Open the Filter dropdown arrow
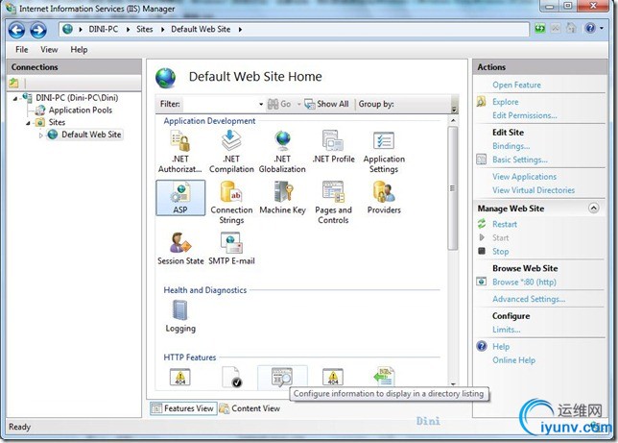Viewport: 618px width, 443px height. click(261, 104)
